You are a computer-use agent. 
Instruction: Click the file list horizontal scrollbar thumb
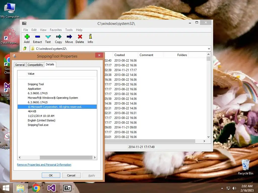click(x=150, y=141)
